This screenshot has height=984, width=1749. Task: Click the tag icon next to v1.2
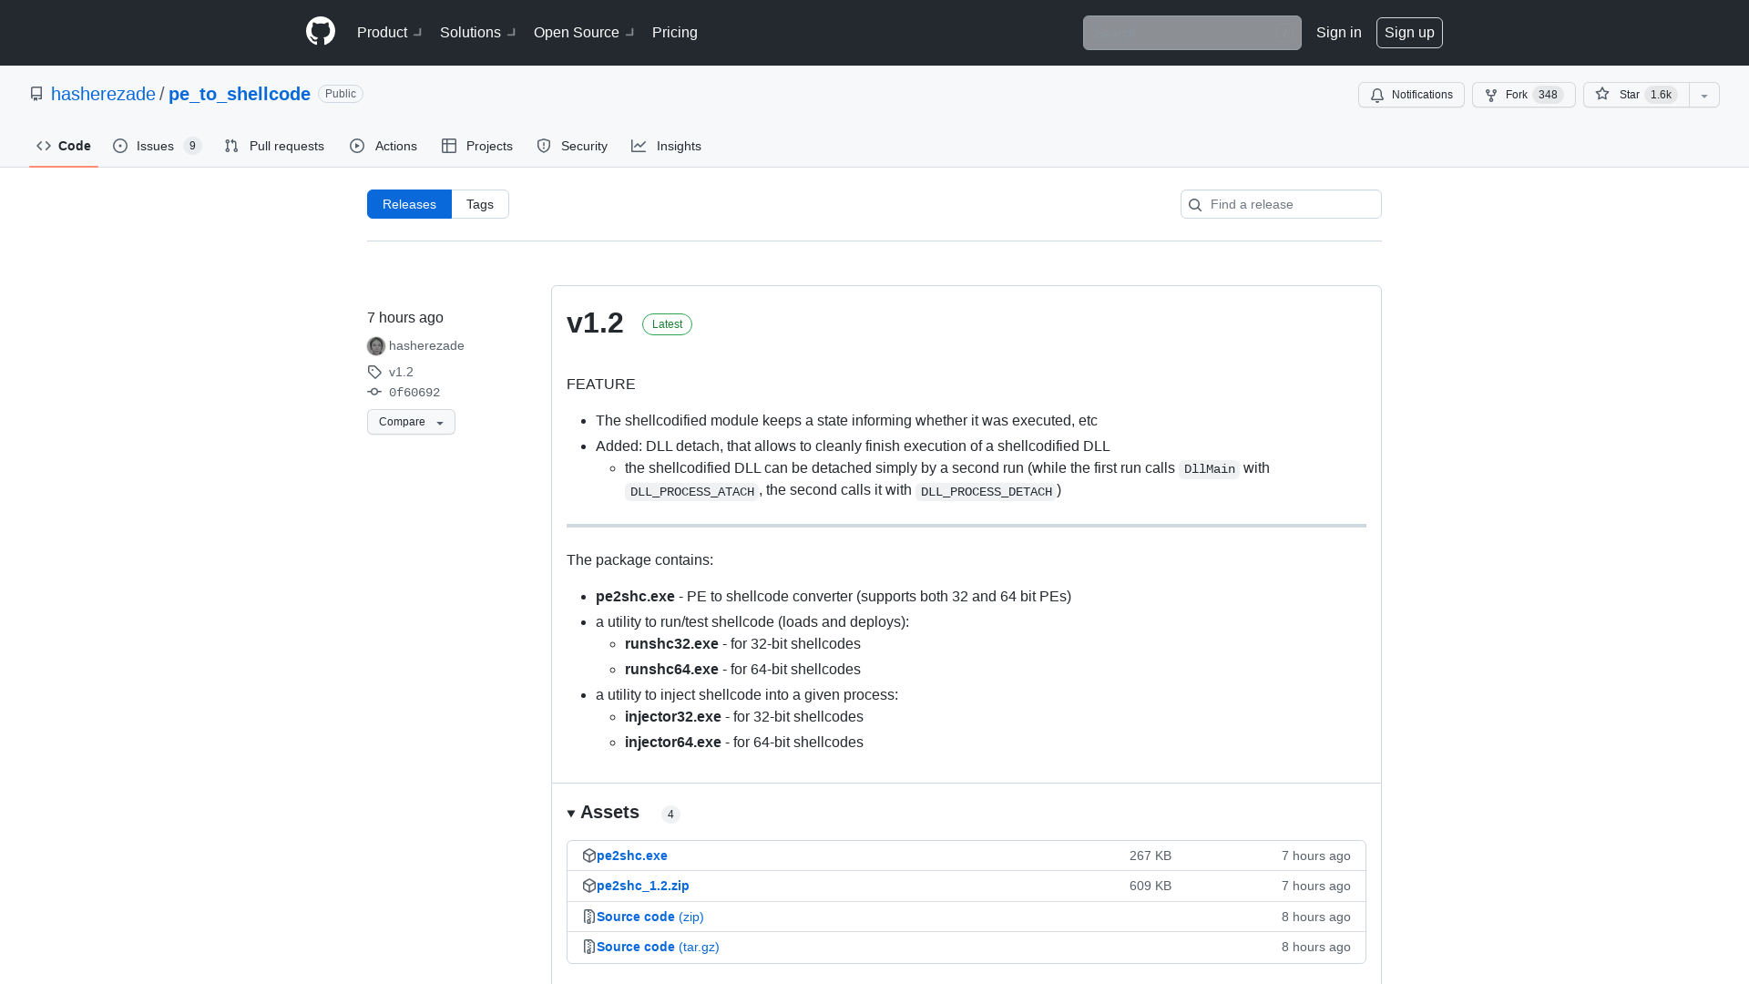tap(373, 372)
